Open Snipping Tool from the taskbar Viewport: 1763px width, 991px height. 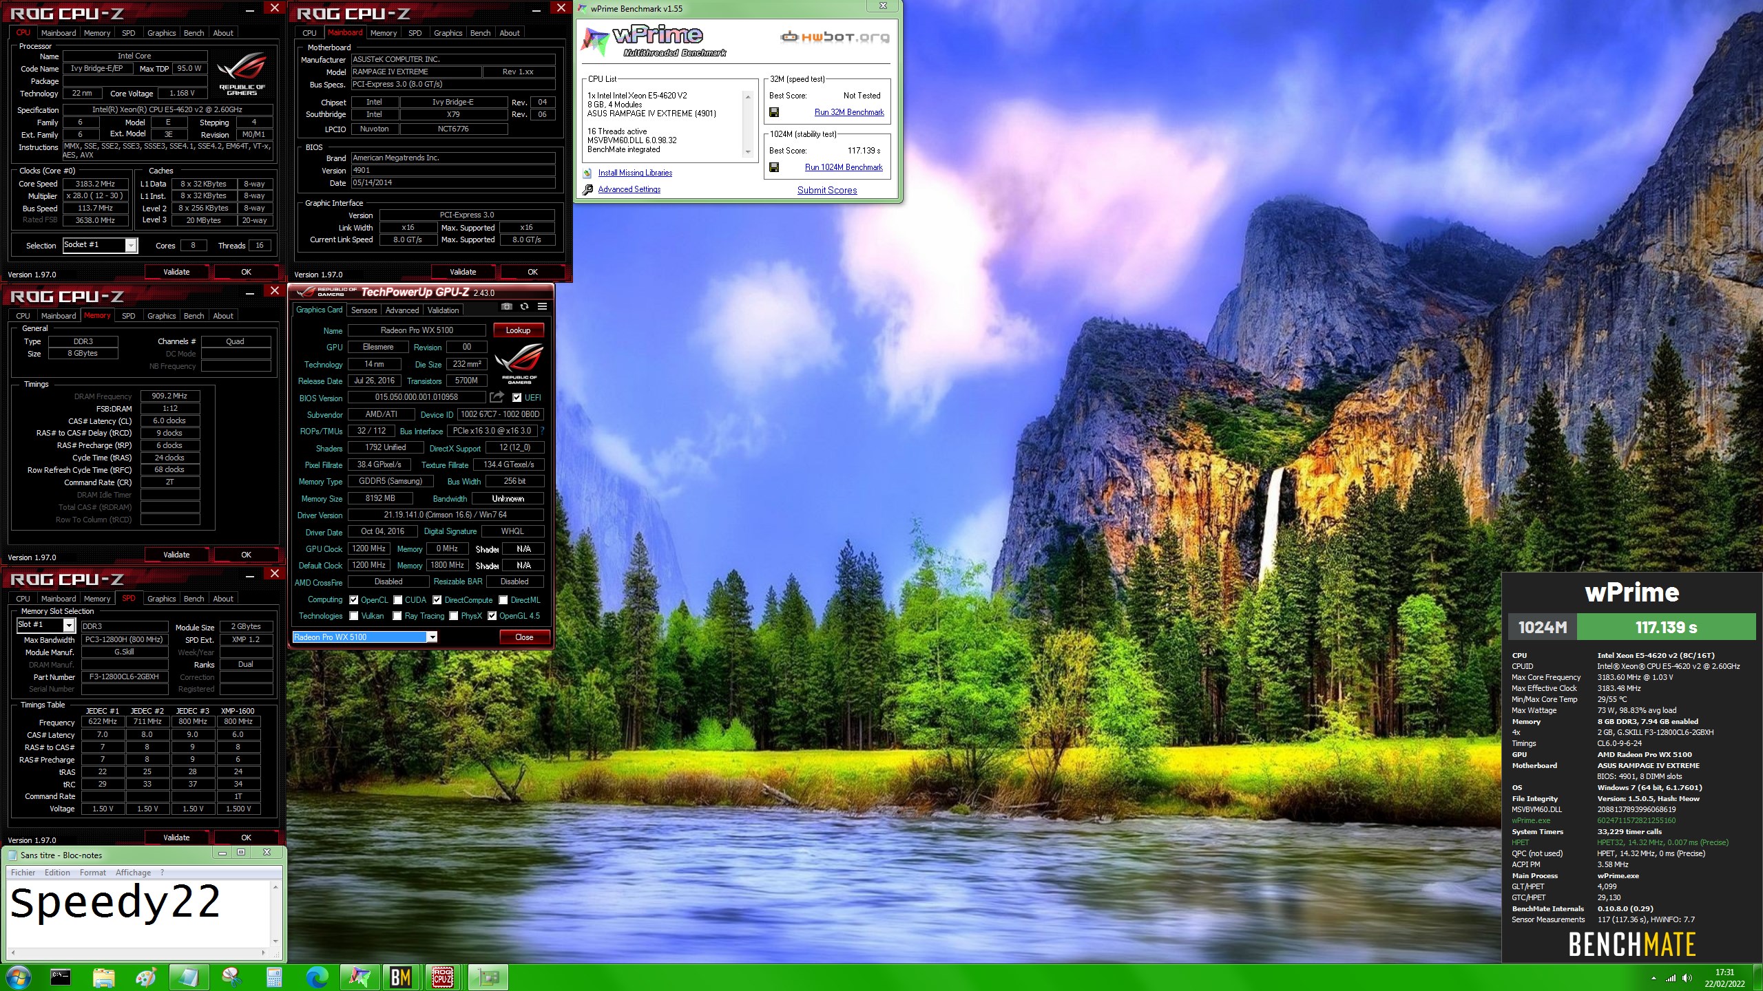[231, 977]
